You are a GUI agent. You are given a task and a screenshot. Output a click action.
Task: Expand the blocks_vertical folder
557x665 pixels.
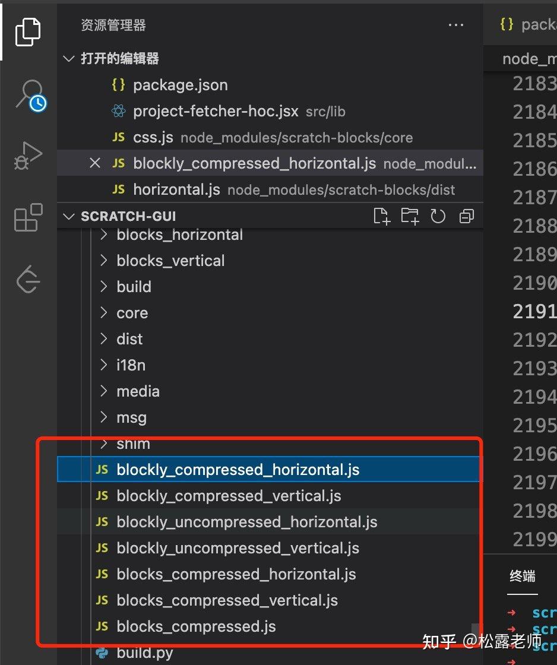[x=170, y=261]
